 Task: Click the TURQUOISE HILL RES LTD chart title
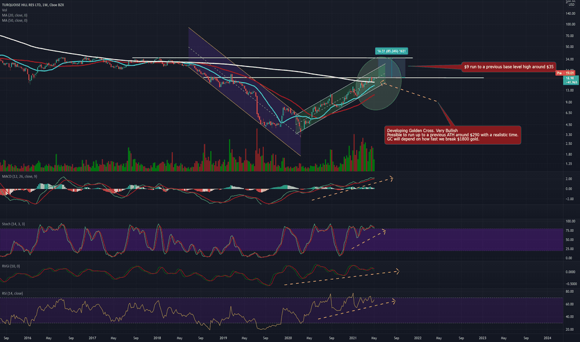tap(33, 5)
